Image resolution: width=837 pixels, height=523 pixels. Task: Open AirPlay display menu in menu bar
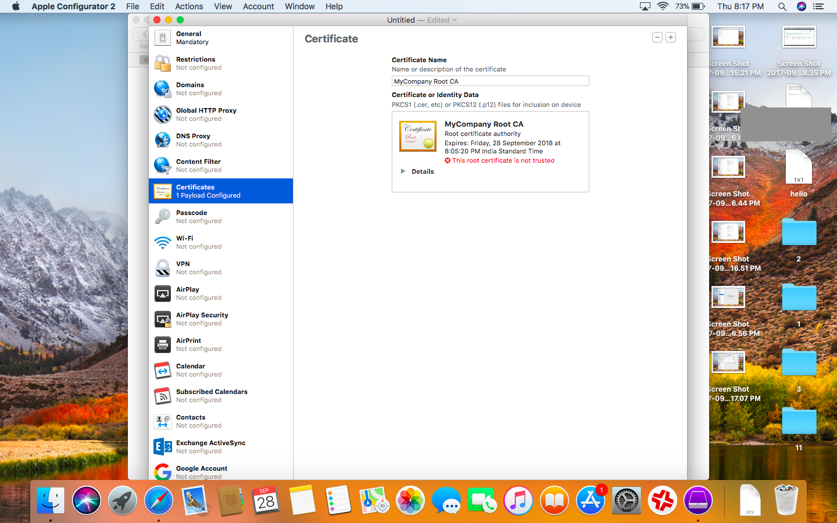[x=645, y=6]
